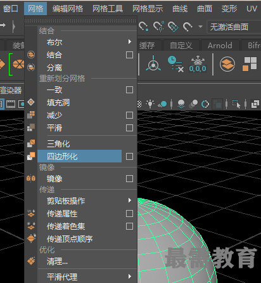Open the 变形 menu
The image size is (261, 283).
[229, 9]
